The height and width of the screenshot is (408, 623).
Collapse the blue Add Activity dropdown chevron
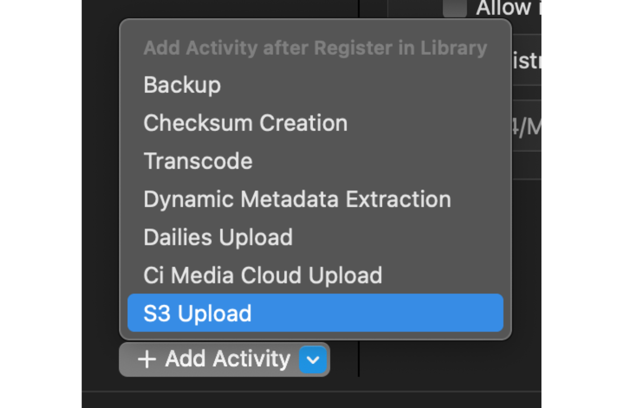313,360
